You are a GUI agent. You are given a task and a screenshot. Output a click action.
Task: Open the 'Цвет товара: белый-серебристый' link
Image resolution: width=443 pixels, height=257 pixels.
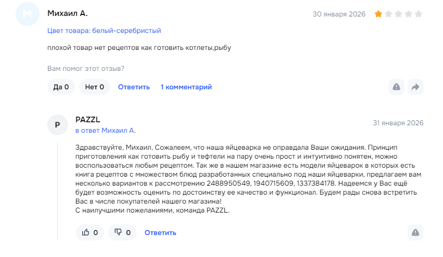coord(104,31)
